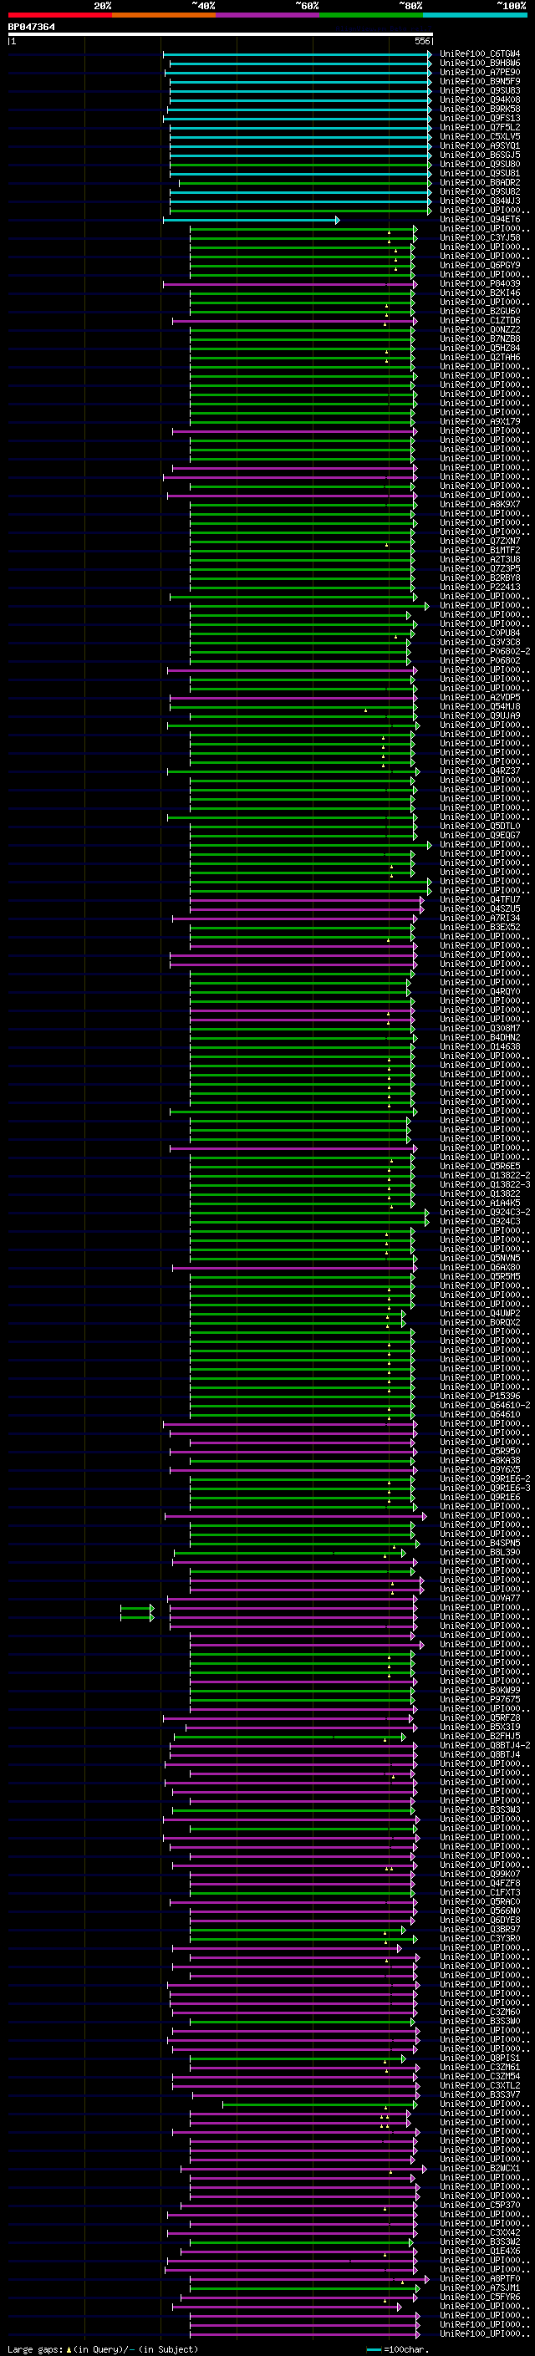
Task: Select the UniRef100_A8K9X7 label
Action: coord(480,504)
